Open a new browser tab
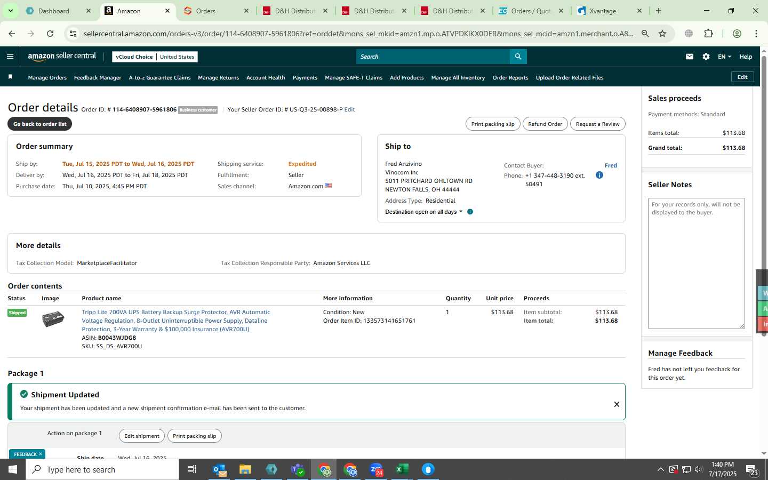The height and width of the screenshot is (480, 768). 659,11
